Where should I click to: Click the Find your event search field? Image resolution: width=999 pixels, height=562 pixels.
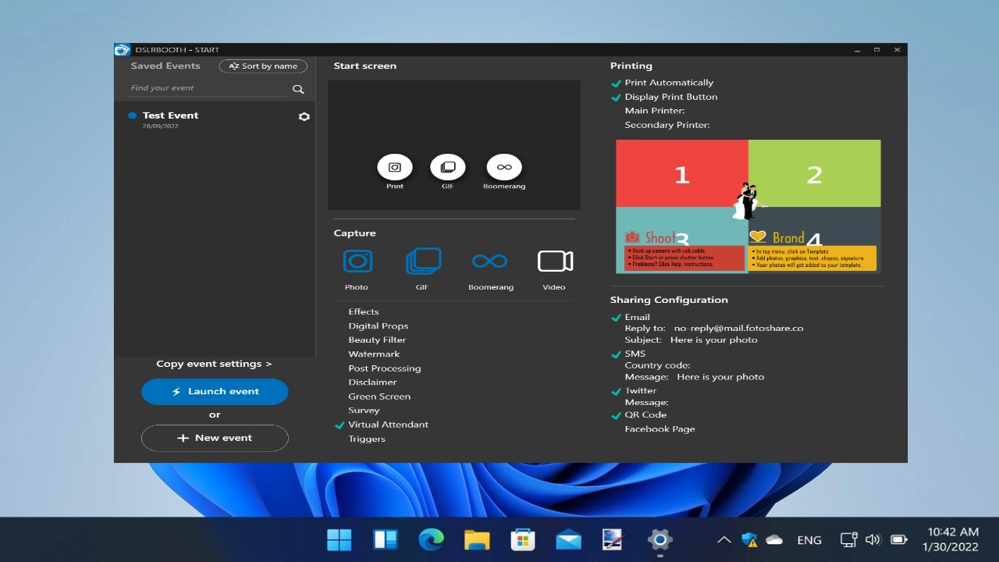tap(208, 89)
